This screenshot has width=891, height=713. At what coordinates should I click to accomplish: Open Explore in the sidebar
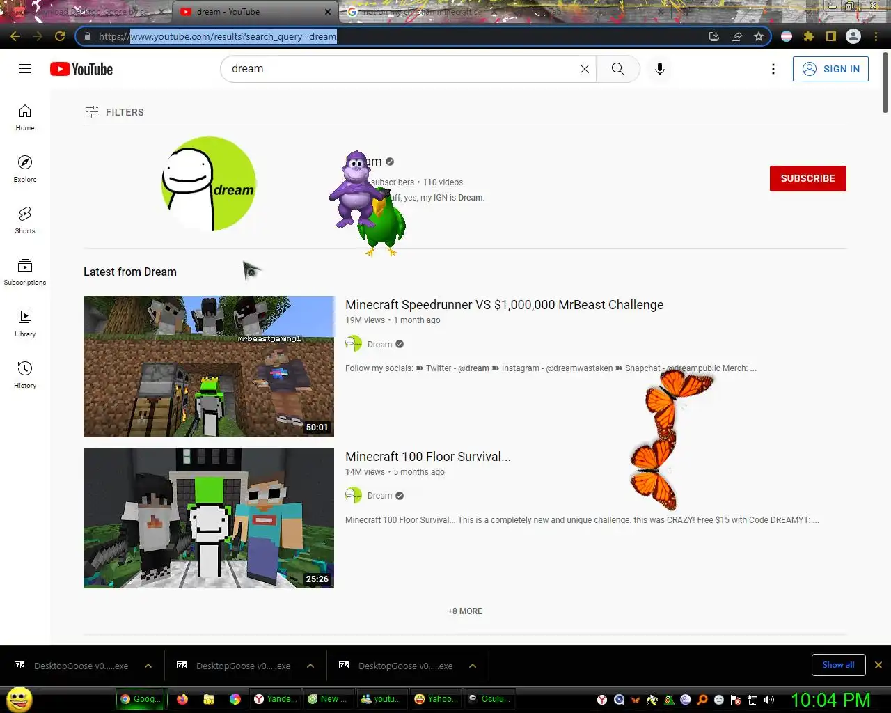[25, 169]
